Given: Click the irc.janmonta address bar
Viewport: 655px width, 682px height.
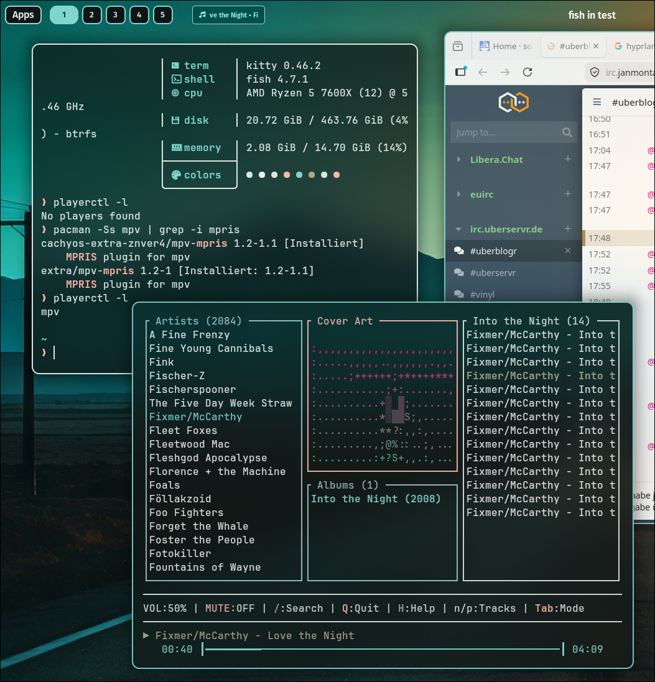Looking at the screenshot, I should pos(620,72).
